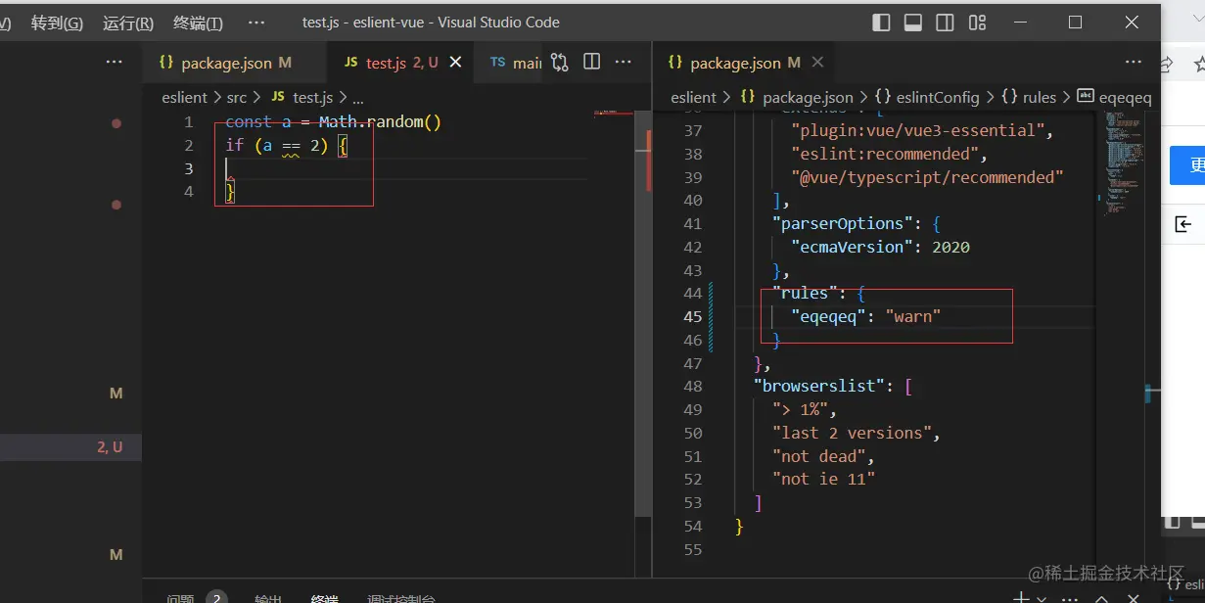Expand the hidden menu bar overflow ellipsis
This screenshot has height=603, width=1205.
[256, 23]
